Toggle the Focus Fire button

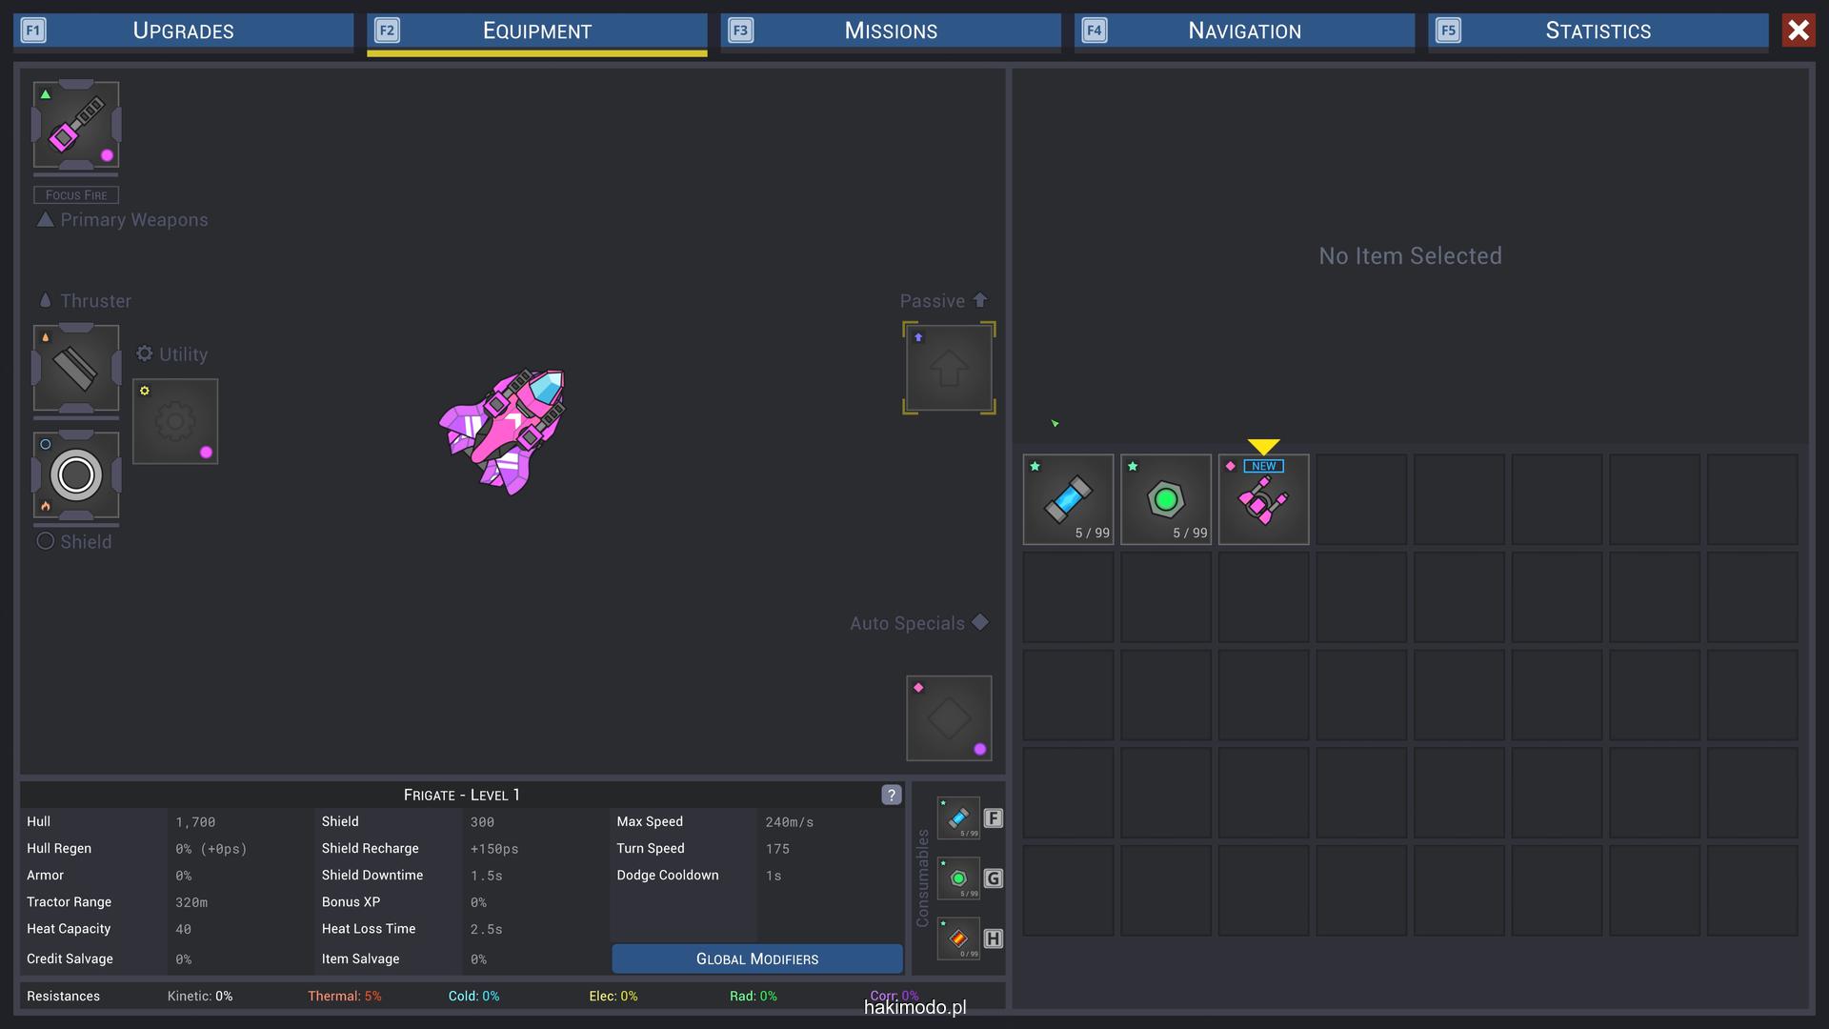pyautogui.click(x=76, y=195)
